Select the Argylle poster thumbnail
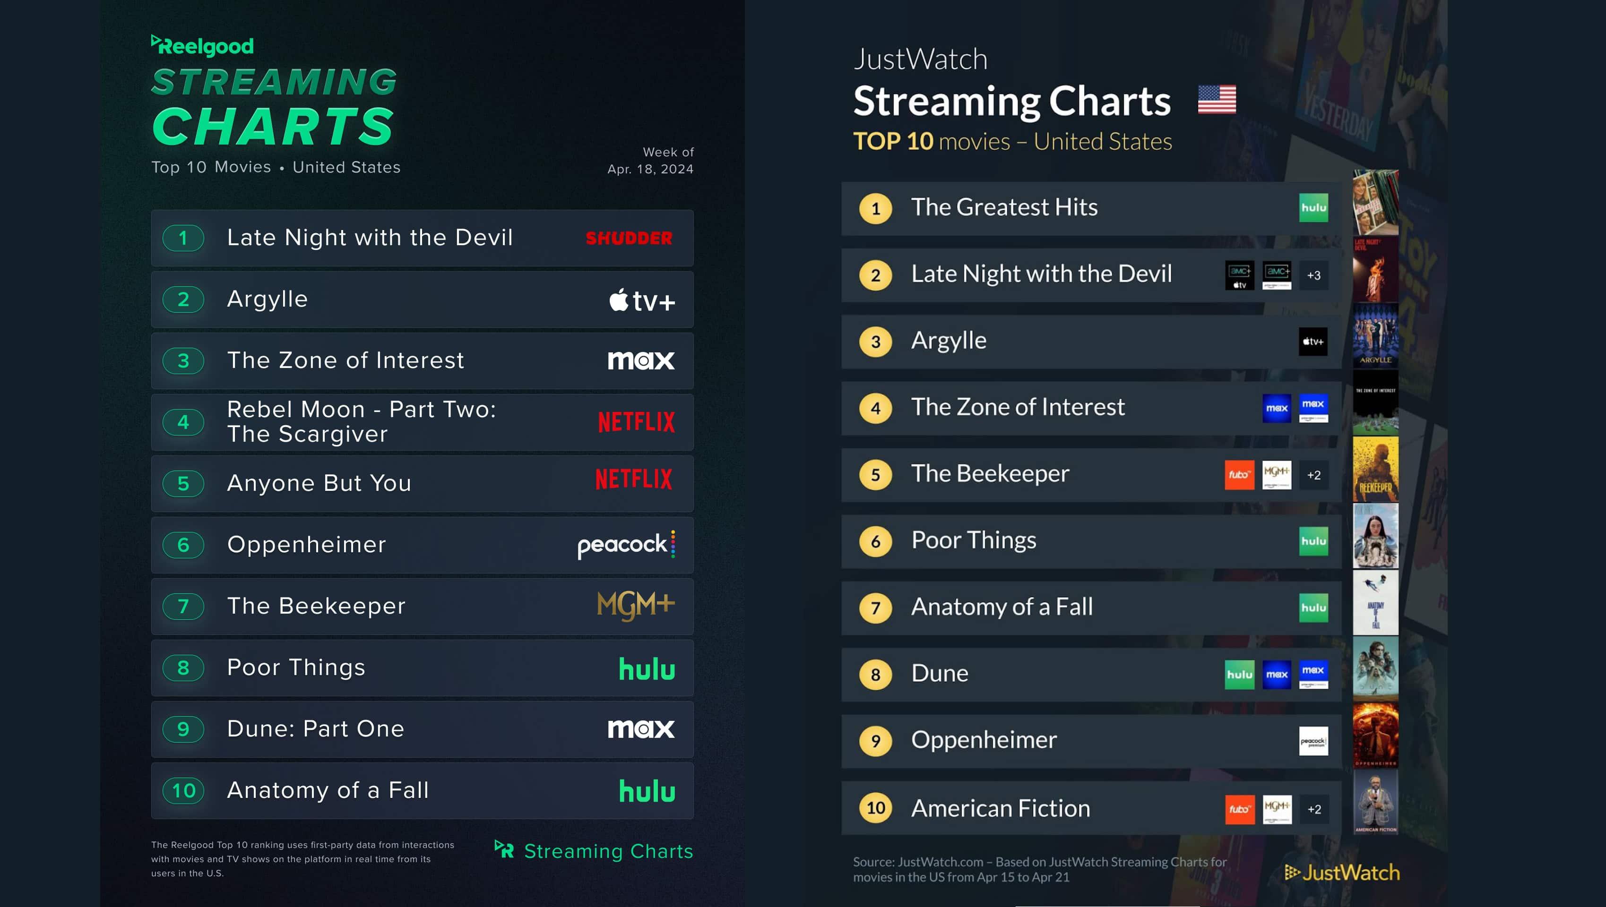This screenshot has height=907, width=1606. click(x=1375, y=336)
